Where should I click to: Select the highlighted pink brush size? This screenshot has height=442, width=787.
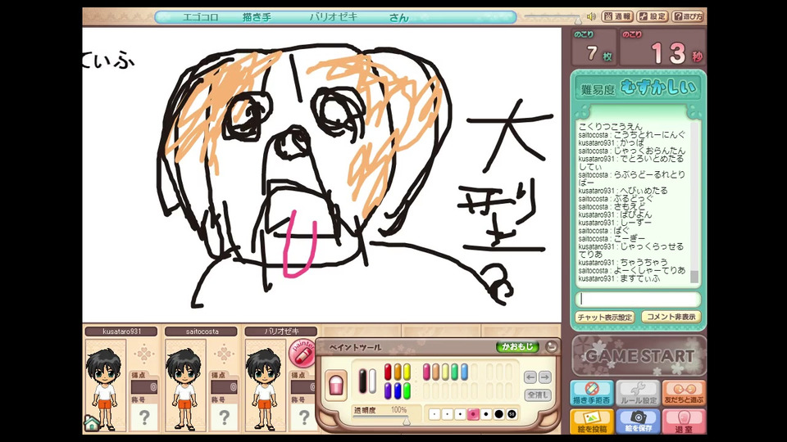[473, 414]
